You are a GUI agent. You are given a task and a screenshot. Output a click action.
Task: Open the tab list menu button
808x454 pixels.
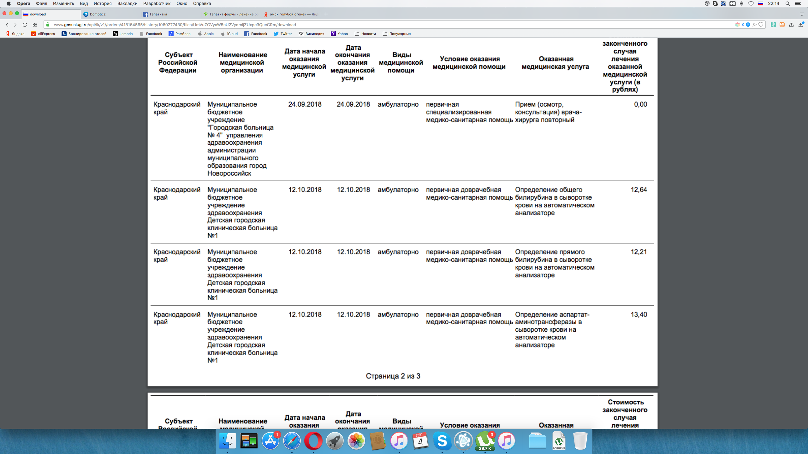coord(801,14)
